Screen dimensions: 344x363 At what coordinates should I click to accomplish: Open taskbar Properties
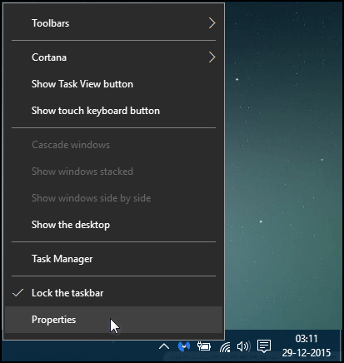(113, 320)
